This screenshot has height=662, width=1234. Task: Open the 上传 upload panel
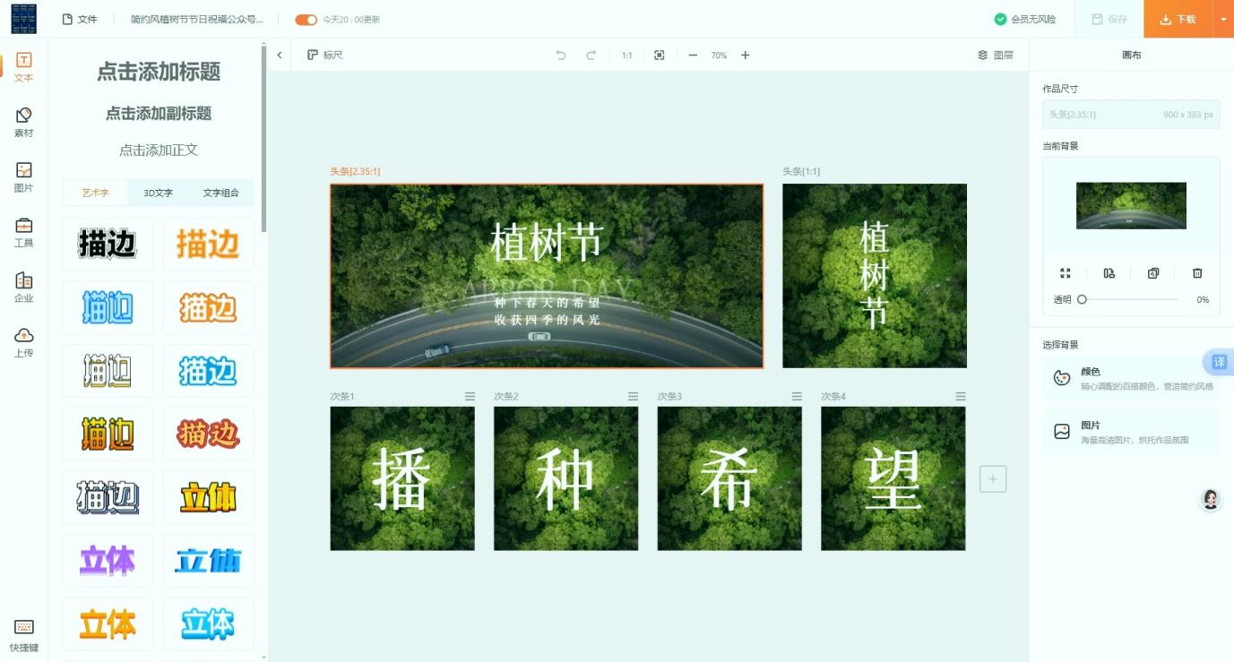point(24,341)
